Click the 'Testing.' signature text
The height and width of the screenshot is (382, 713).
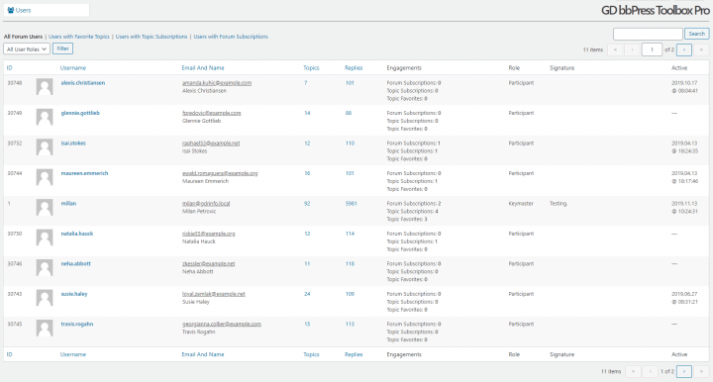[559, 204]
